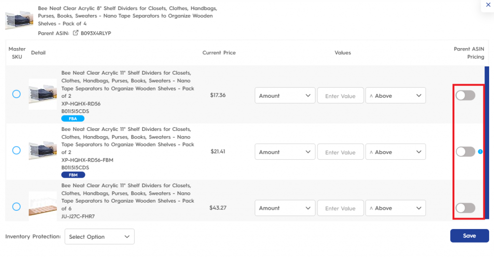Image resolution: width=494 pixels, height=257 pixels.
Task: Enable Parent ASIN Pricing for the $17.36 row
Action: pos(466,95)
